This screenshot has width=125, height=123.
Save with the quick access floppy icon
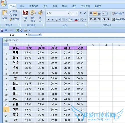tap(2, 30)
